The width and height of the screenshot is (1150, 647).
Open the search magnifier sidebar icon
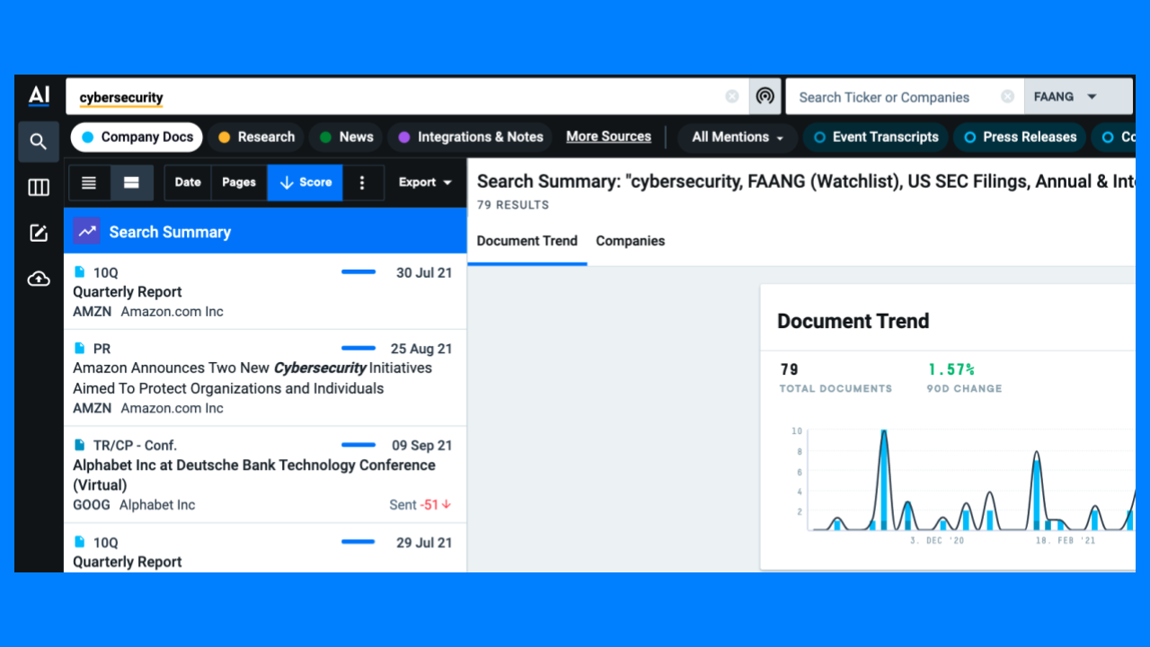click(38, 141)
